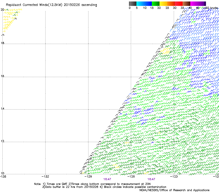Click the NOAA/NESDIS credit text

[174, 190]
